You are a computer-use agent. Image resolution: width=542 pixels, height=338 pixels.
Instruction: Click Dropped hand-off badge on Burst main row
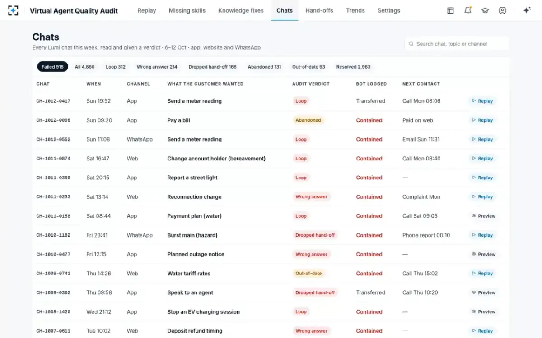point(315,235)
